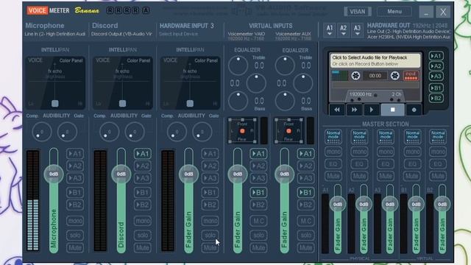Mute the Microphone strip
471x265 pixels.
coord(75,248)
